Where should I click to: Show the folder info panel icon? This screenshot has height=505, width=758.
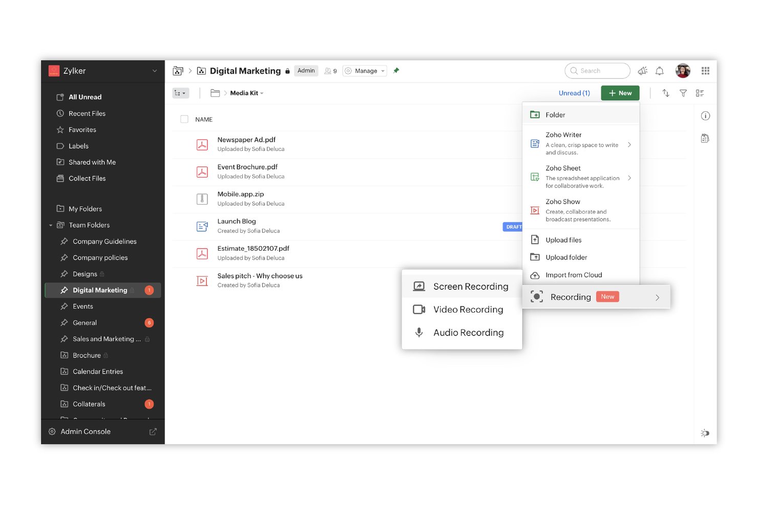click(705, 116)
